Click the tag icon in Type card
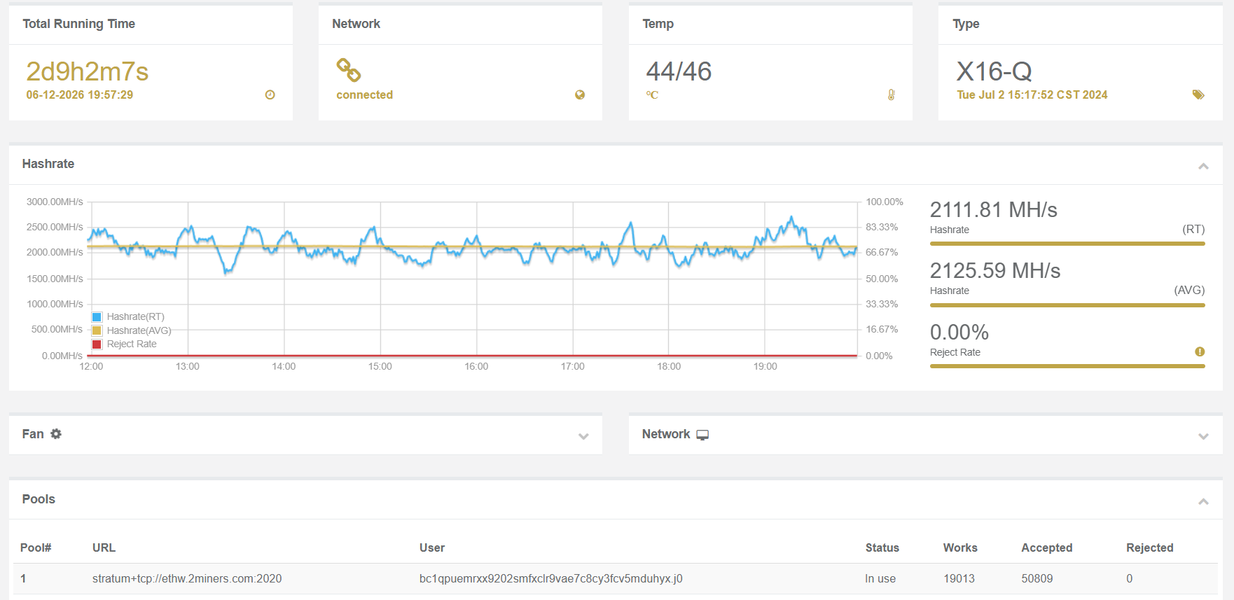Screen dimensions: 1234x600 1198,95
